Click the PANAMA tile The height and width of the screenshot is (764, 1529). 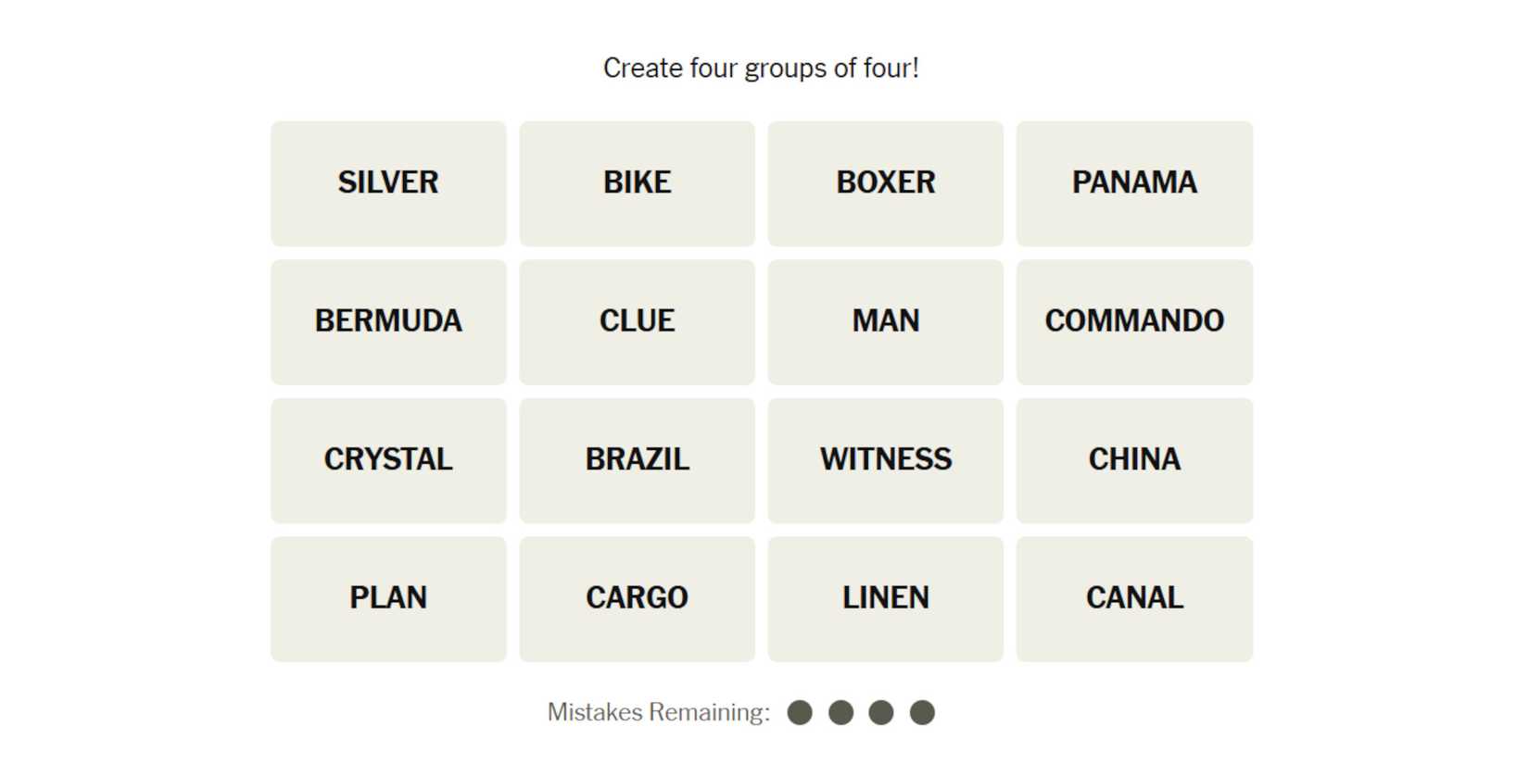1134,183
